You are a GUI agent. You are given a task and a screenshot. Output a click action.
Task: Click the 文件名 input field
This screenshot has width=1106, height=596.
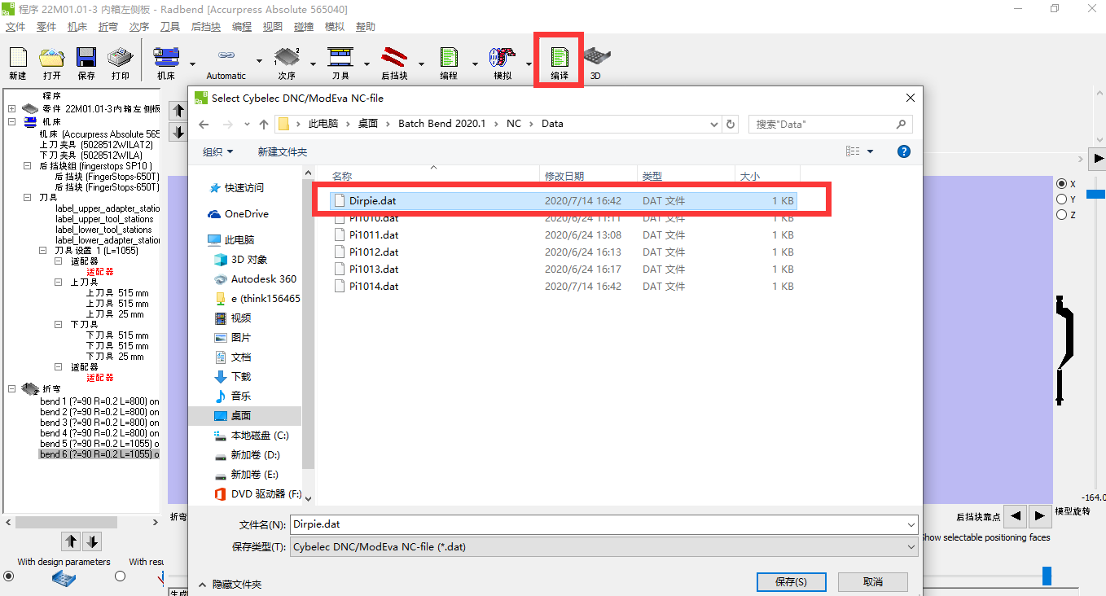click(603, 525)
